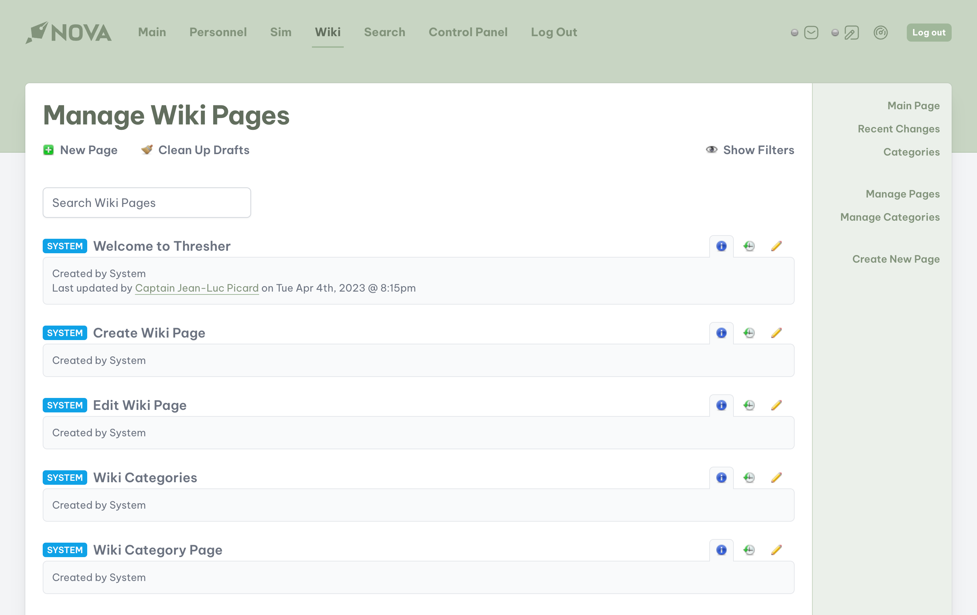The image size is (977, 615).
Task: Toggle Show Filters visibility
Action: pos(748,149)
